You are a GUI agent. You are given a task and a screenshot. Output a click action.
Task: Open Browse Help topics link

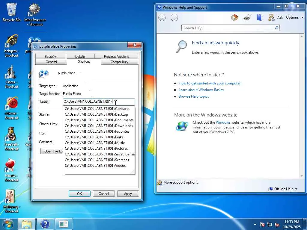pos(194,96)
